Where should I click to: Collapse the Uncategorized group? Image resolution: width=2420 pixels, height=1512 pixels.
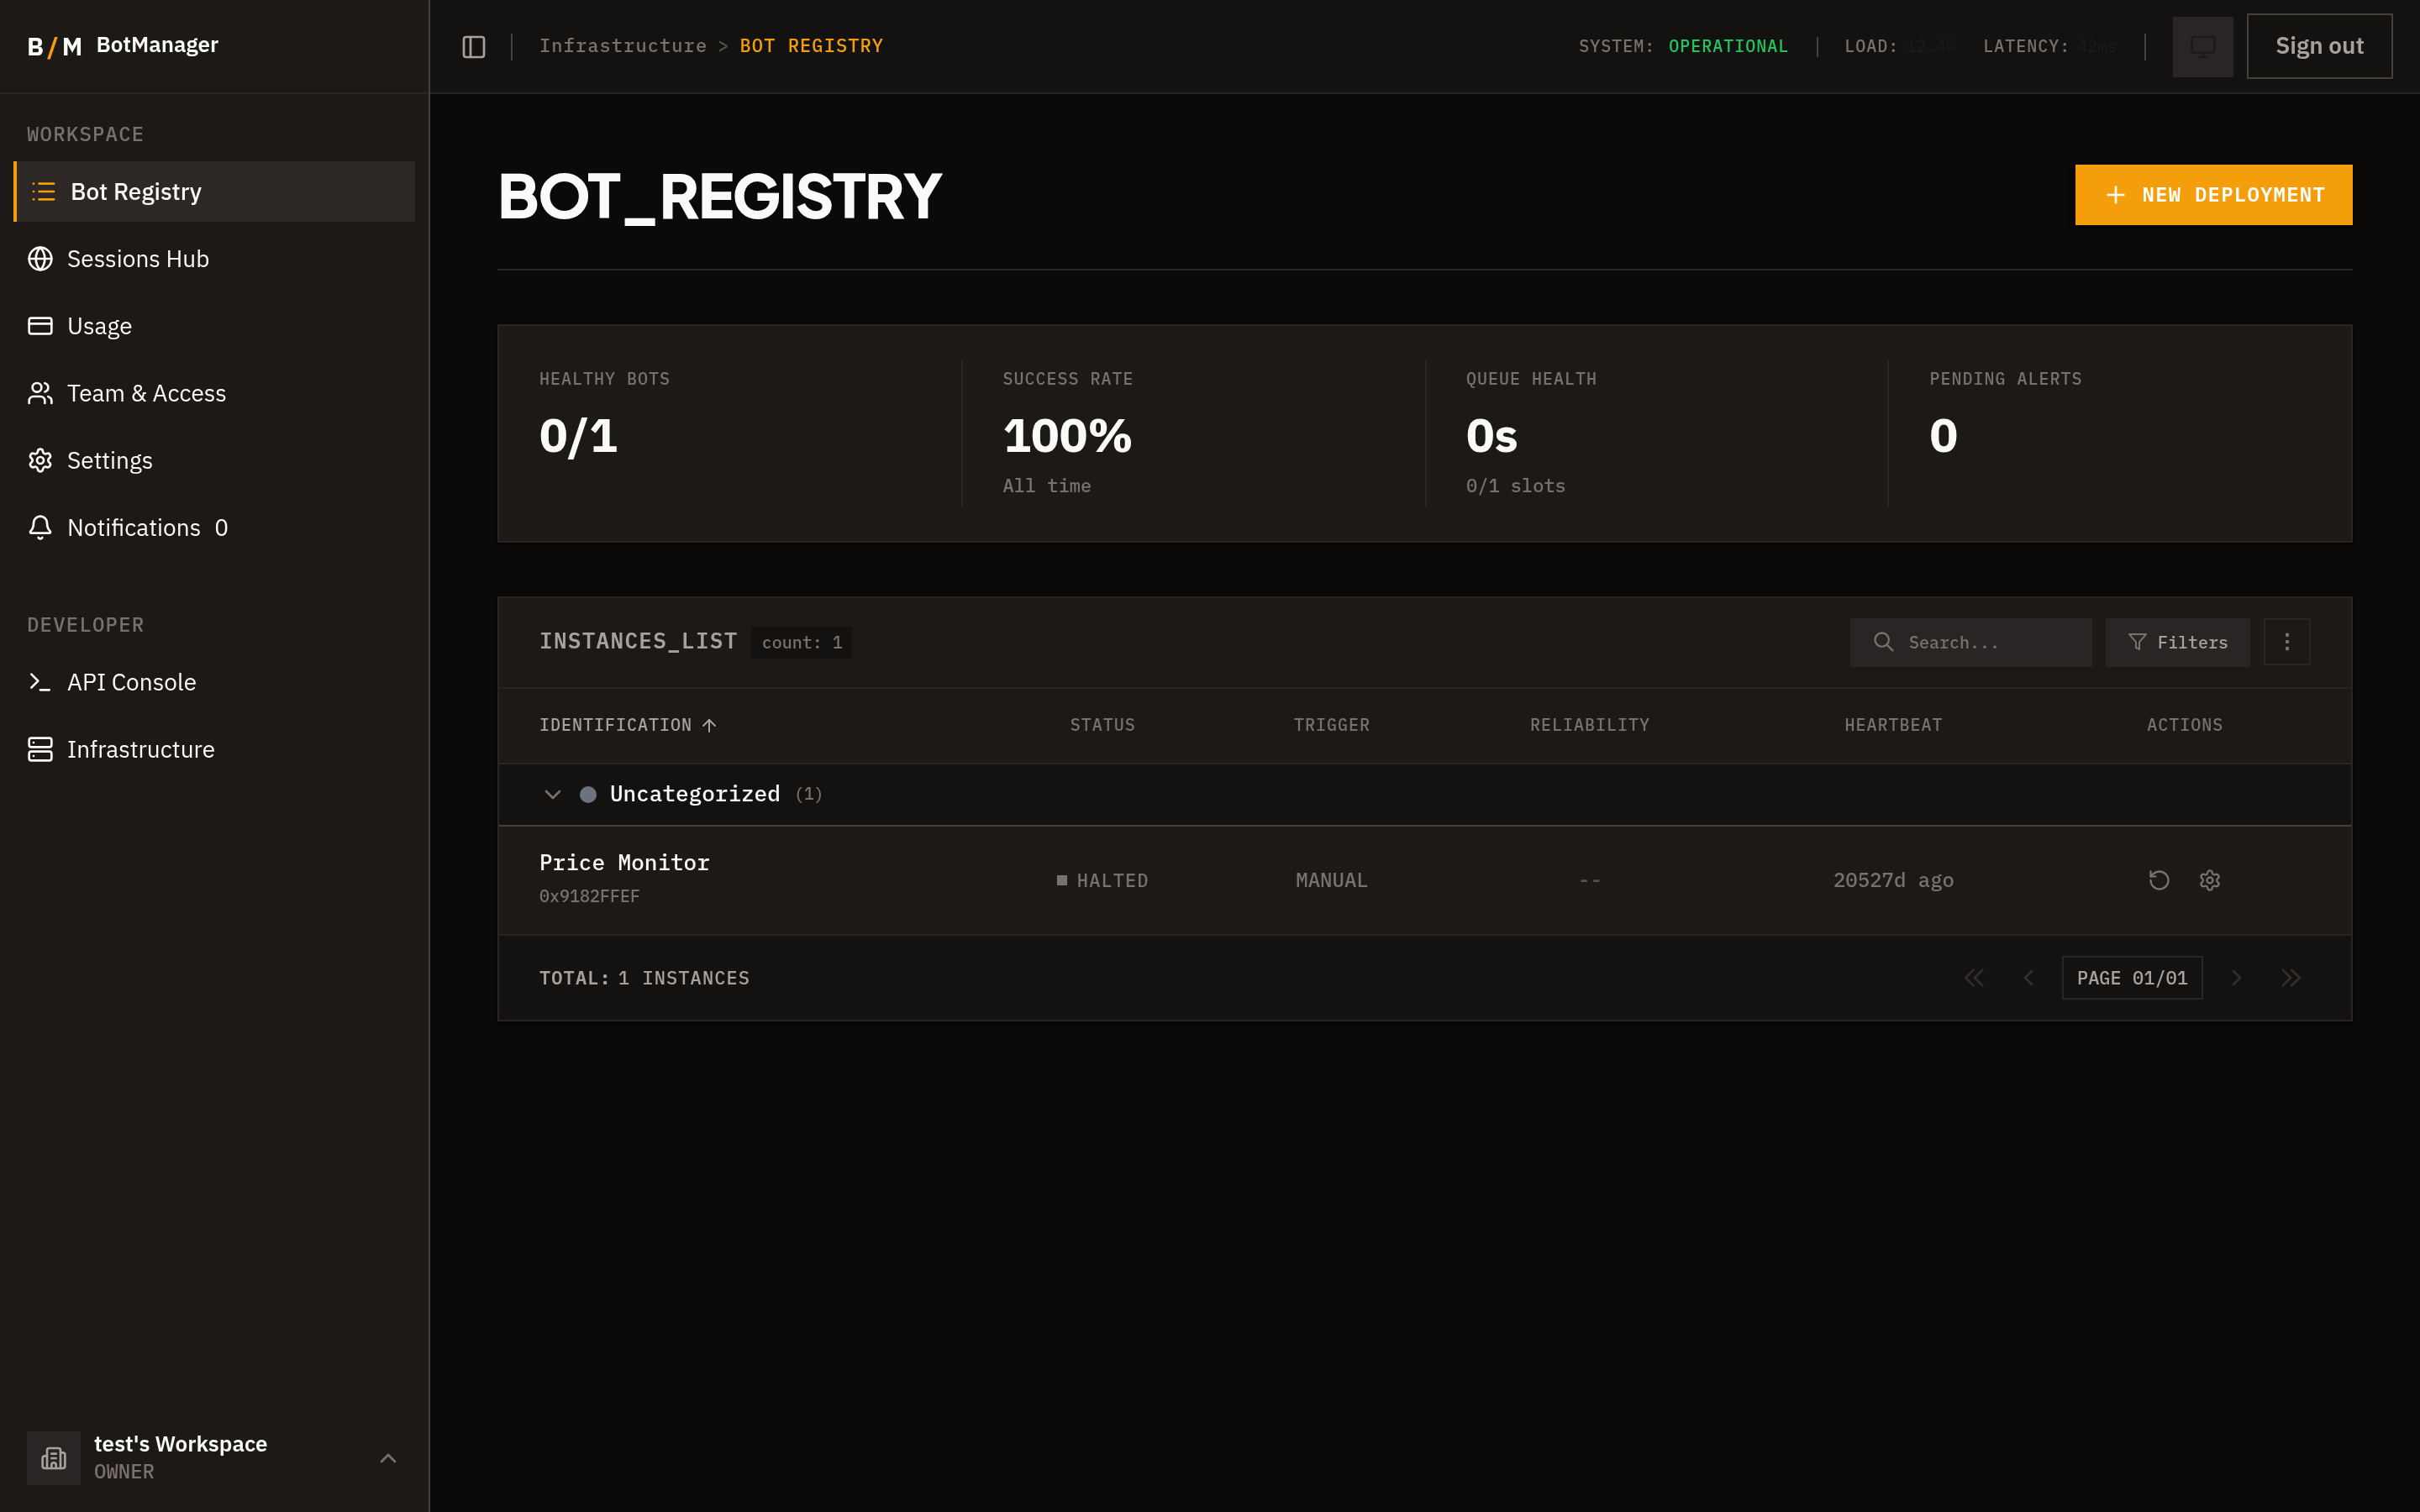point(553,794)
